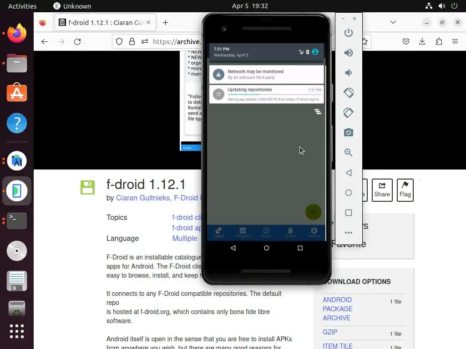Click Firefox back arrow
This screenshot has width=466, height=349.
click(45, 41)
